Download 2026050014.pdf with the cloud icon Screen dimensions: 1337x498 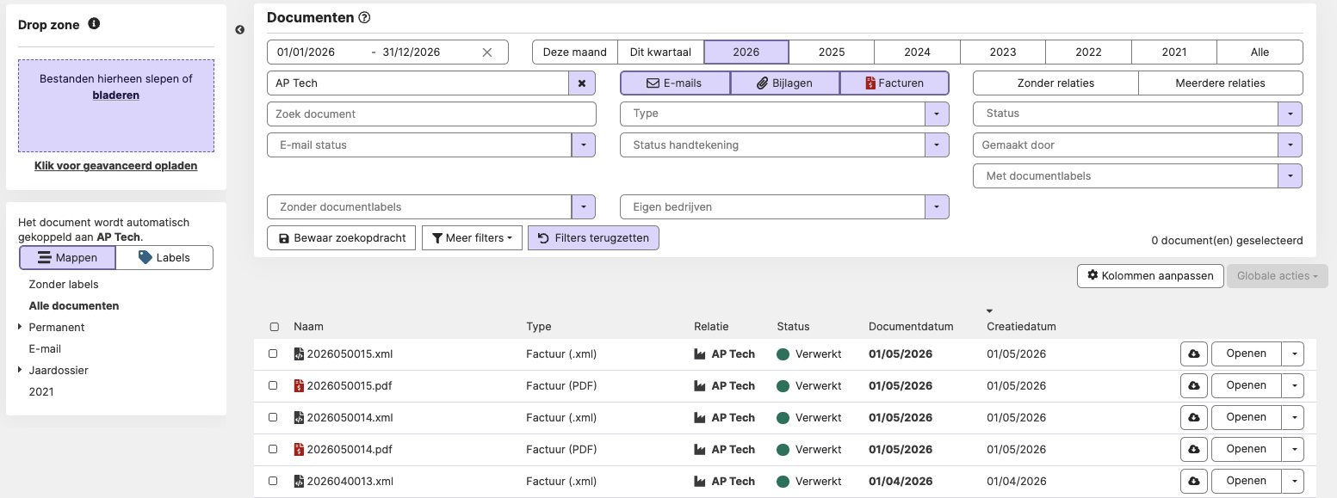(x=1193, y=450)
